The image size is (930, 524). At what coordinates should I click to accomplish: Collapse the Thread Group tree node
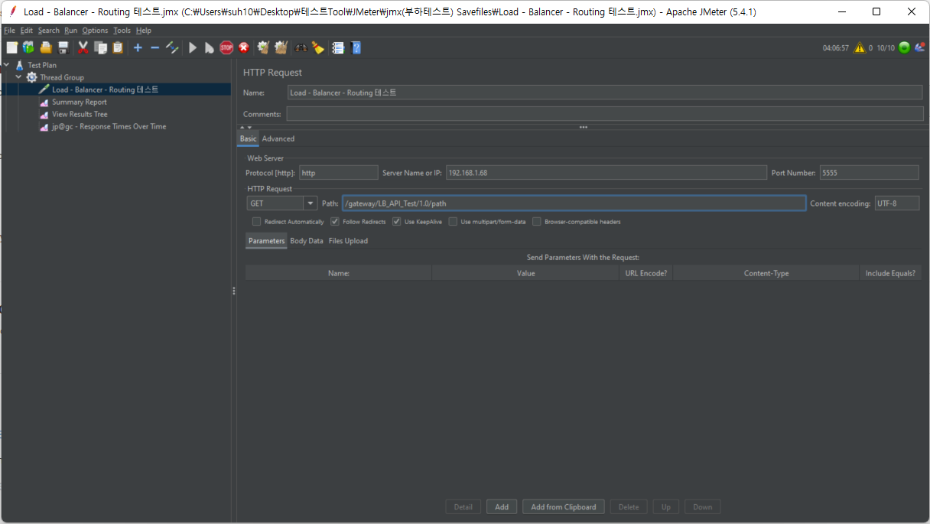click(x=18, y=77)
